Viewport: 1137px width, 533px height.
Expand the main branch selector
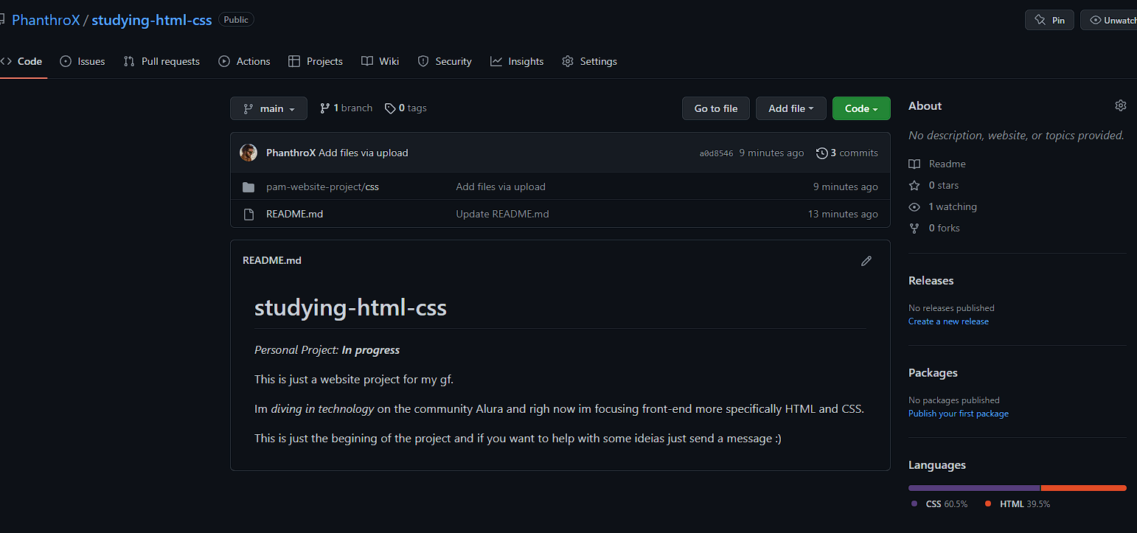point(268,108)
